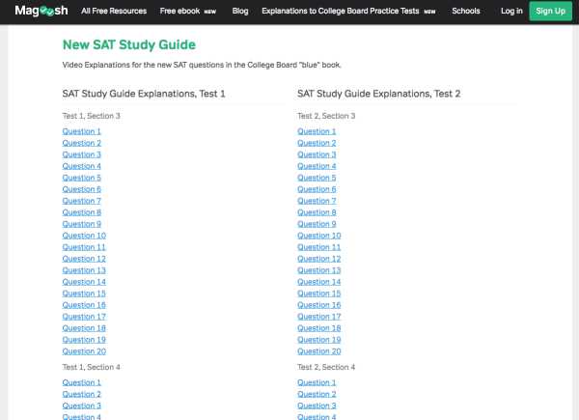Open Test 1 Section 3 Question 7
This screenshot has width=579, height=420.
pyautogui.click(x=82, y=201)
